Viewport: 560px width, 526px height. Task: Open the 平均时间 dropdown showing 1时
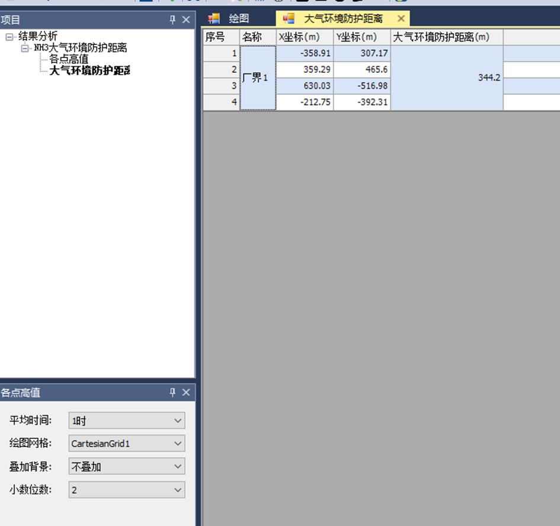click(126, 421)
